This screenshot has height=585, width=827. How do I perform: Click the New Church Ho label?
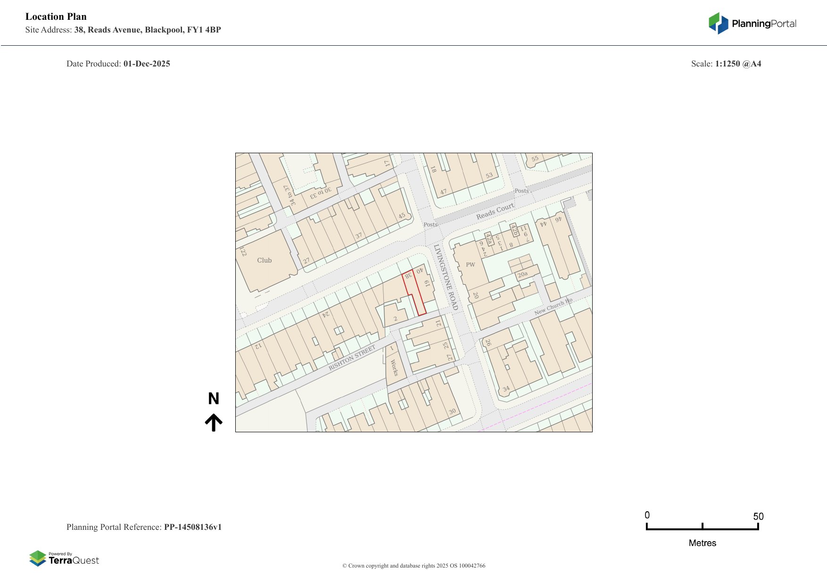(x=553, y=306)
